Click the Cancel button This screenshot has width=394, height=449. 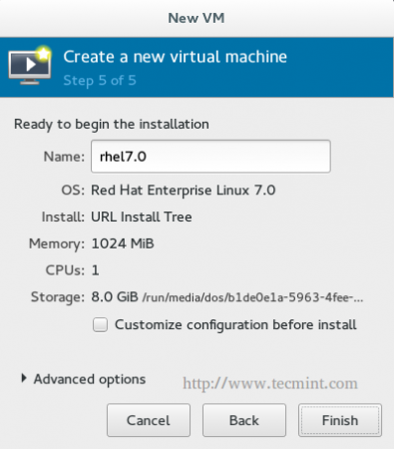pyautogui.click(x=149, y=420)
